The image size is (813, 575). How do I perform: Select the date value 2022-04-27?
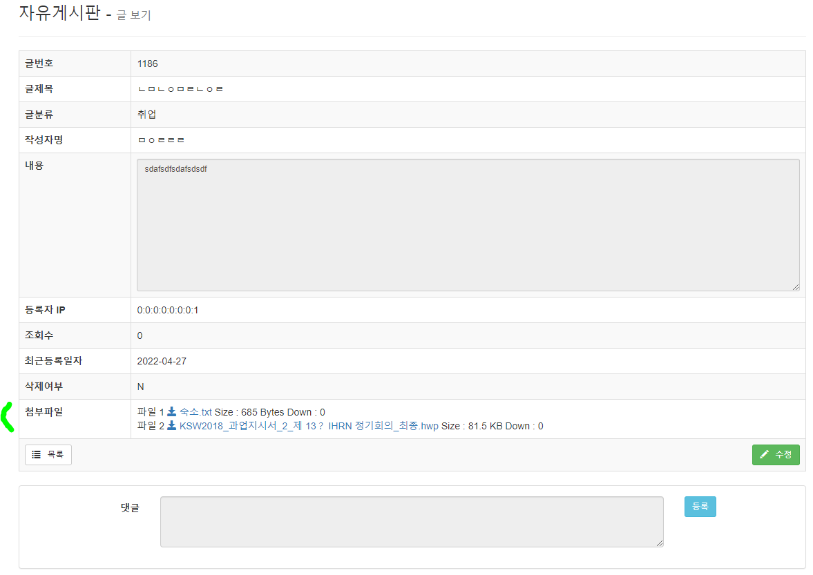(x=162, y=361)
